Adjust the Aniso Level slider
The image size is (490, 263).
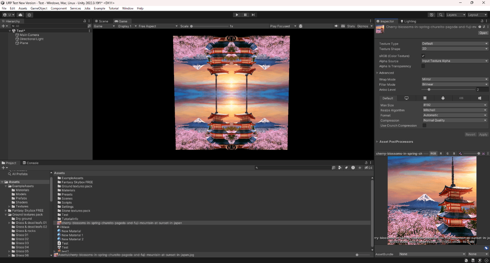point(448,90)
